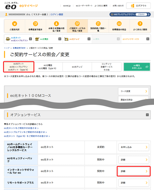Image resolution: width=154 pixels, height=190 pixels.
Task: Click the eoセキュリティーパック row label
Action: [20, 160]
